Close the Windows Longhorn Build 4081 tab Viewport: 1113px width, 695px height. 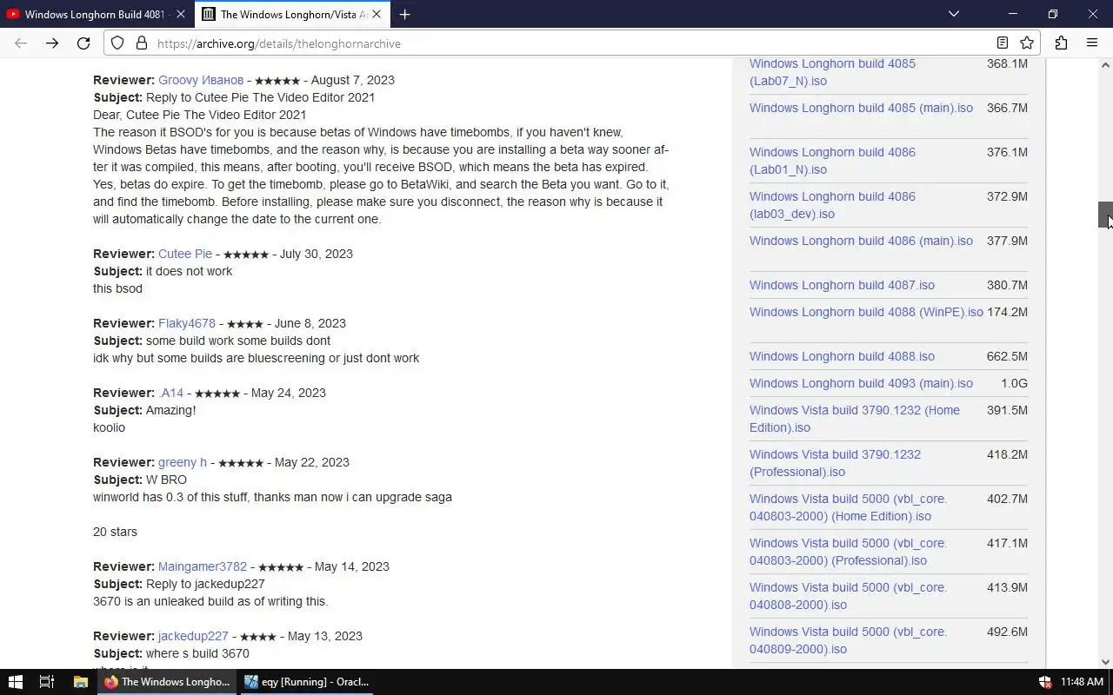pyautogui.click(x=180, y=14)
